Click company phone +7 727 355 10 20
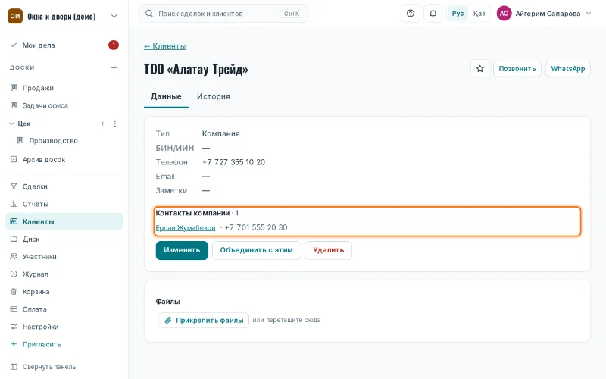 [233, 162]
